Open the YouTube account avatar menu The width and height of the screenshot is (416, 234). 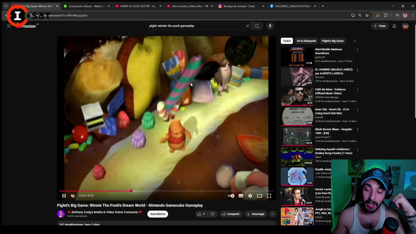click(x=405, y=26)
